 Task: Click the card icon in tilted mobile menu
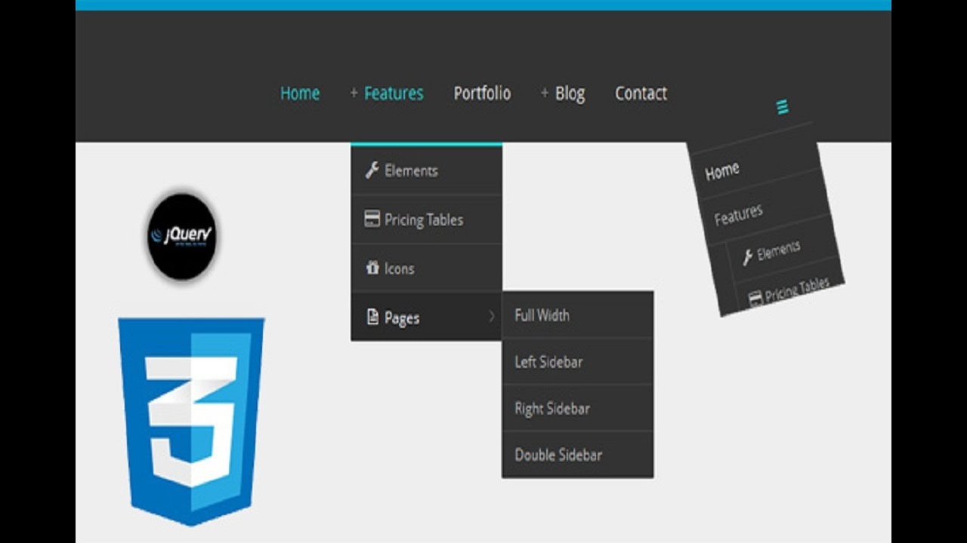755,299
